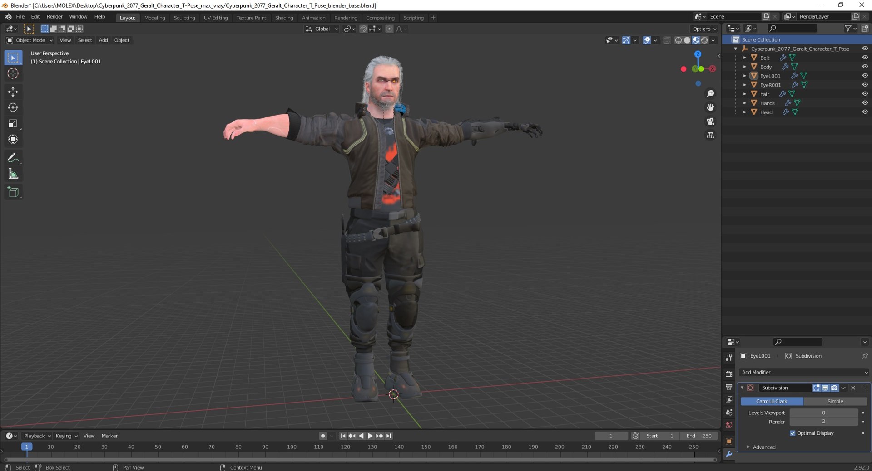Select the Move tool
872x471 pixels.
tap(13, 92)
